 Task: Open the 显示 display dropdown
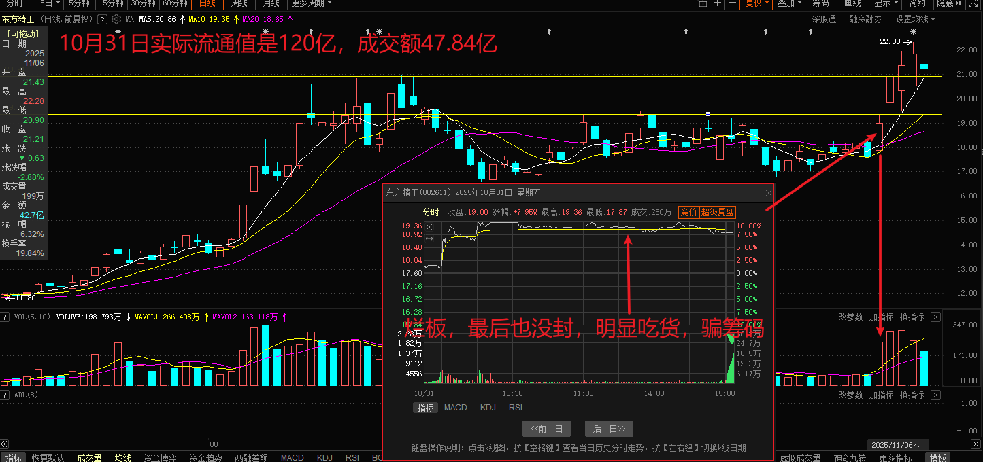886,3
